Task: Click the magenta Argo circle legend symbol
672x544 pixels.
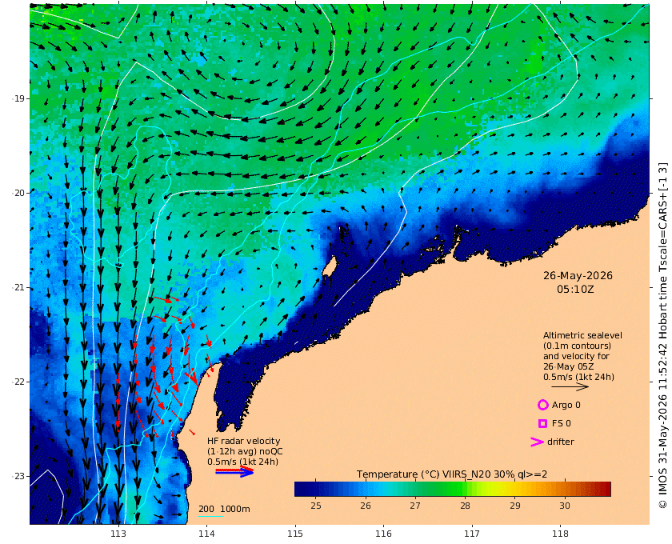Action: coord(542,405)
